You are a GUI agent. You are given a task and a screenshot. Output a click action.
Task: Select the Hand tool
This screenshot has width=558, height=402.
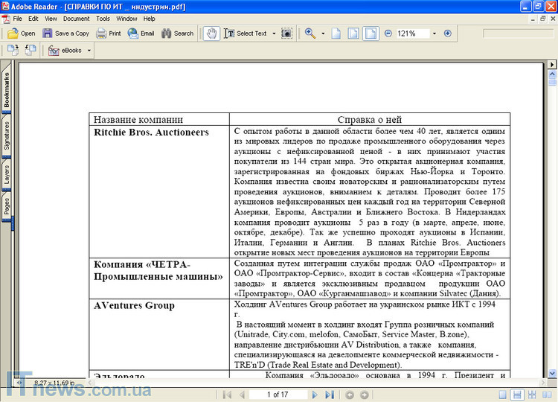(x=211, y=33)
